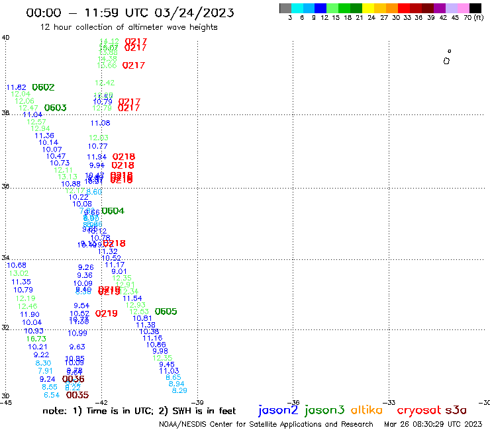Click the 12.53 wave height value
This screenshot has width=490, height=430.
point(139,312)
